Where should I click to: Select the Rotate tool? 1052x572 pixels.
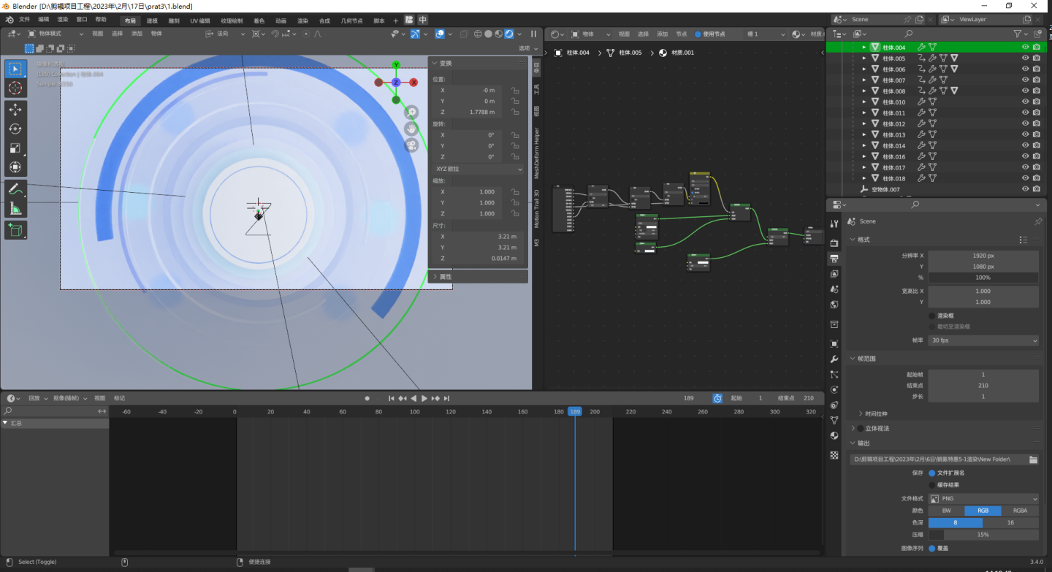coord(15,129)
